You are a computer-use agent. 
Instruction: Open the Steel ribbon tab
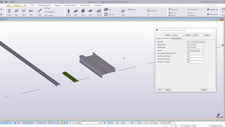(x=8, y=5)
